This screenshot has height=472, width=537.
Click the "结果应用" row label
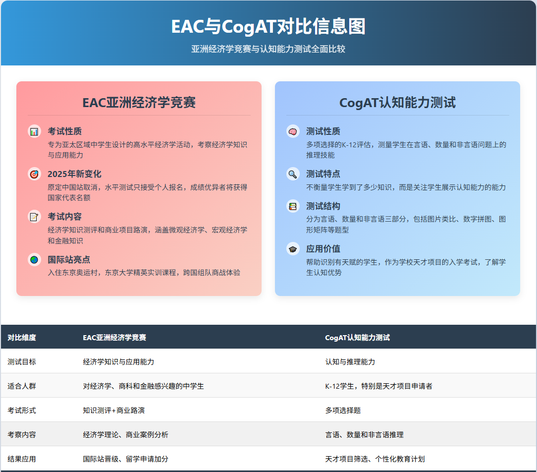pos(22,459)
